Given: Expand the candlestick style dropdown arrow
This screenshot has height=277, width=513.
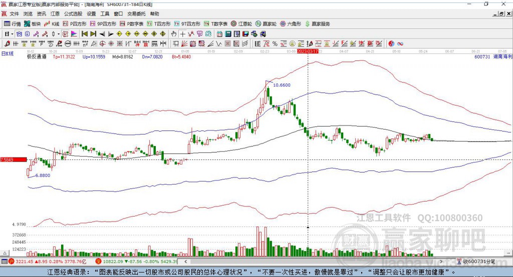Looking at the screenshot, I should click(59, 34).
